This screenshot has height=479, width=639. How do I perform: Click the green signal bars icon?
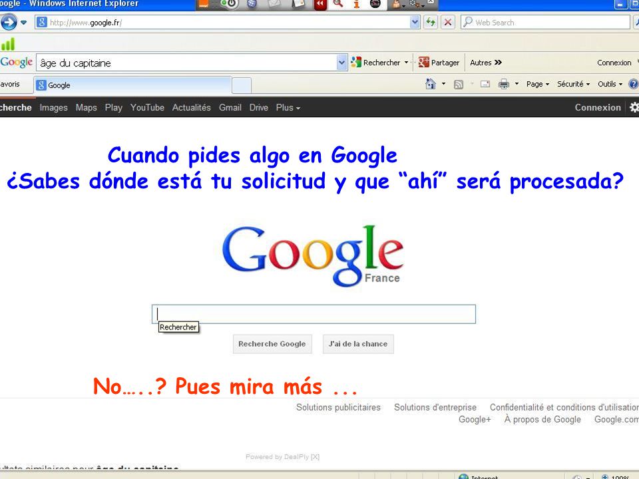pos(8,44)
